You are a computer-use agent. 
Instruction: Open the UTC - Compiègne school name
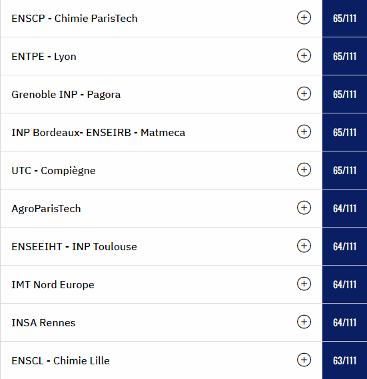53,171
